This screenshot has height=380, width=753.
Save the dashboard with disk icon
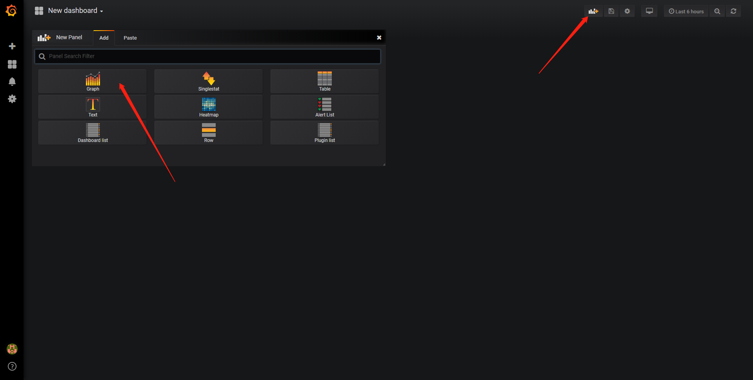point(611,11)
